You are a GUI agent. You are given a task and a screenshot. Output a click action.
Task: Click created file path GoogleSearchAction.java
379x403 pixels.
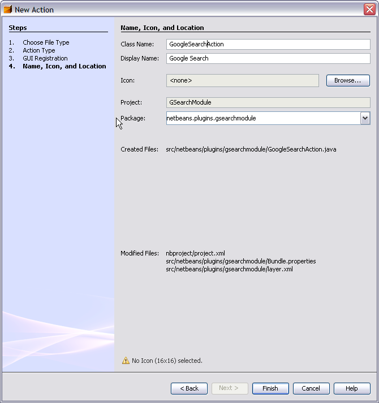[x=251, y=149]
